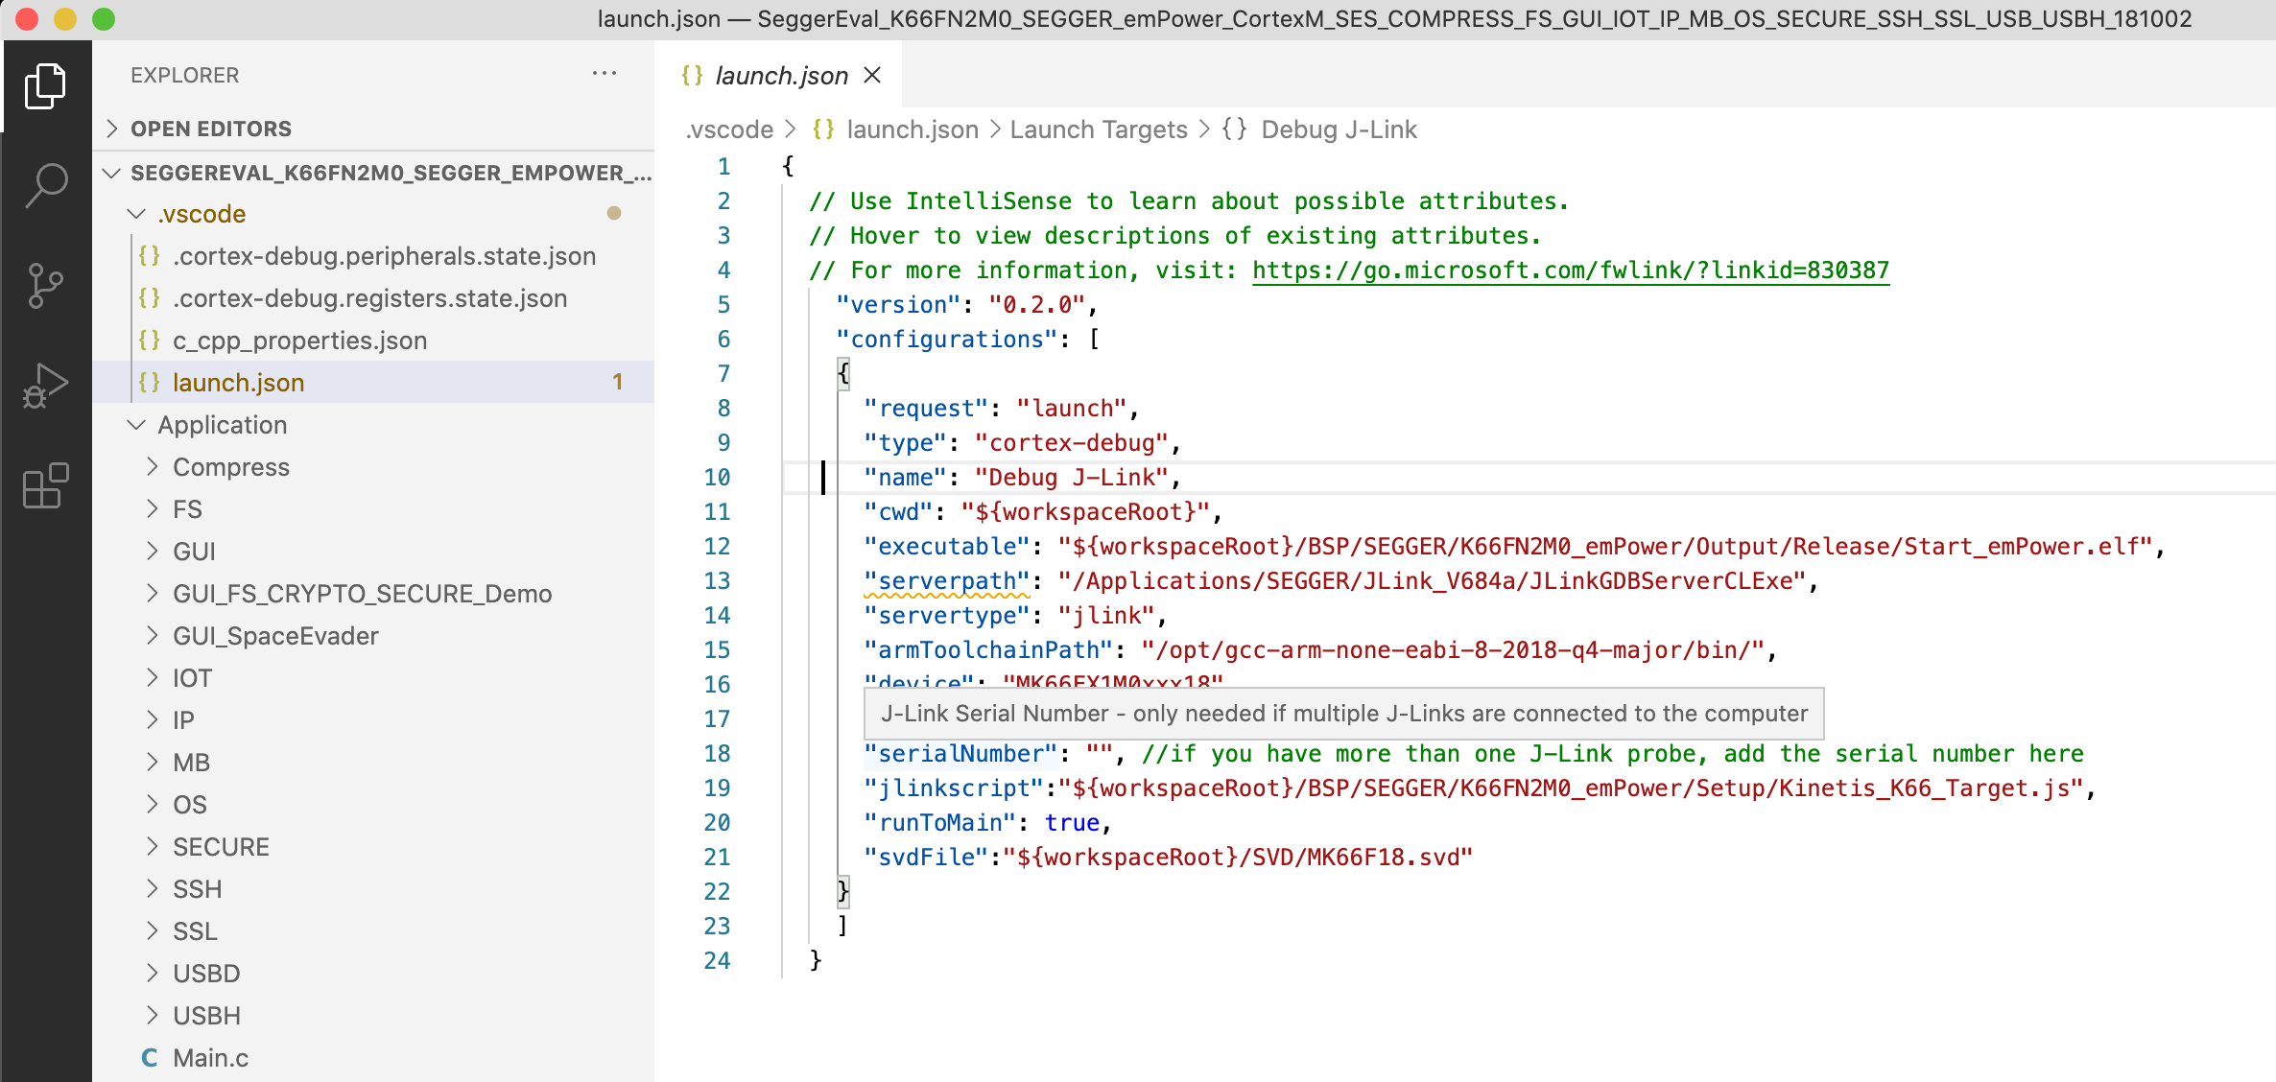This screenshot has height=1082, width=2276.
Task: Expand the IOT folder
Action: 153,678
